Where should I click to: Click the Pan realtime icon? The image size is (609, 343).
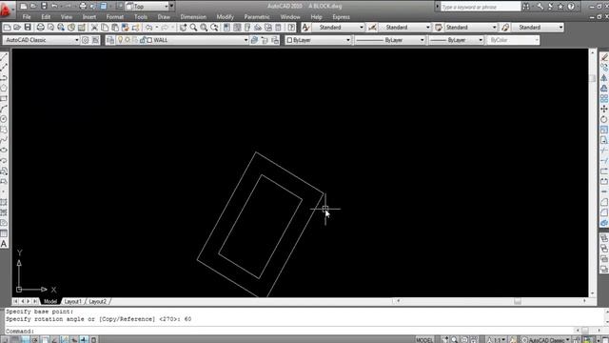[x=183, y=28]
